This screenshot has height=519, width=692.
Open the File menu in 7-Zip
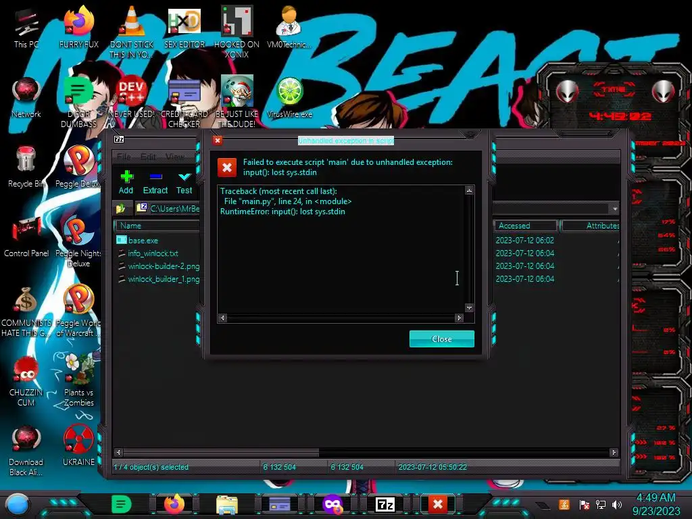[124, 157]
